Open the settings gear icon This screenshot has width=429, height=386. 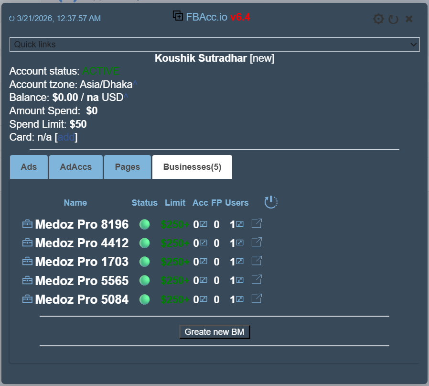pyautogui.click(x=378, y=19)
